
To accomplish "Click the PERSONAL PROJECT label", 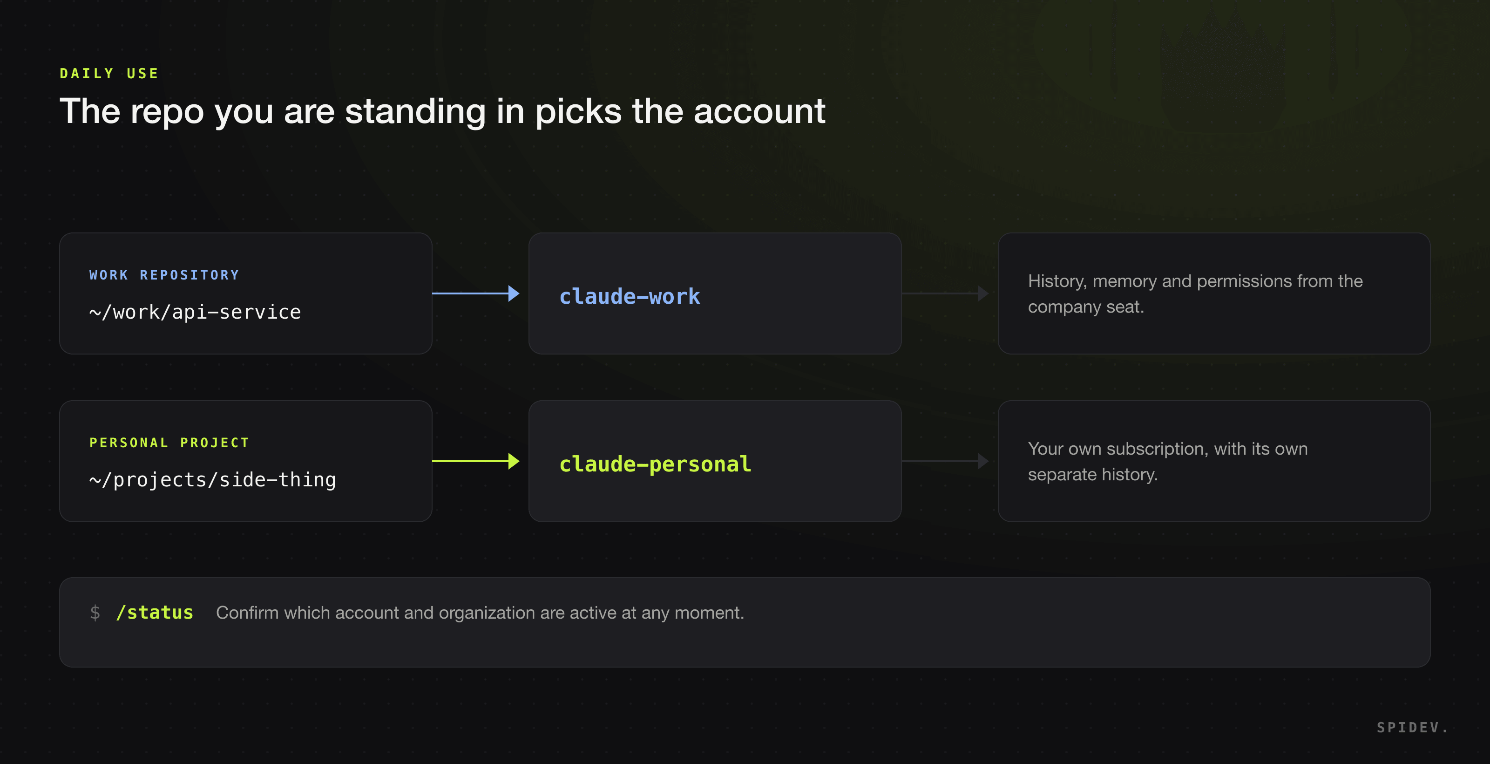I will pyautogui.click(x=169, y=443).
